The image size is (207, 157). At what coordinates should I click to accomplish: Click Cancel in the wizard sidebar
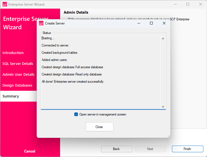click(x=29, y=151)
